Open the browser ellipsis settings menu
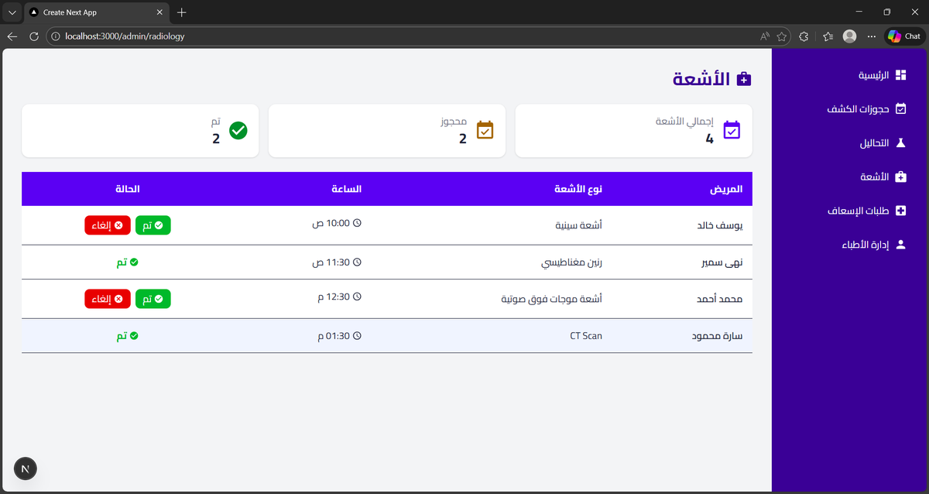Viewport: 929px width, 494px height. coord(872,36)
